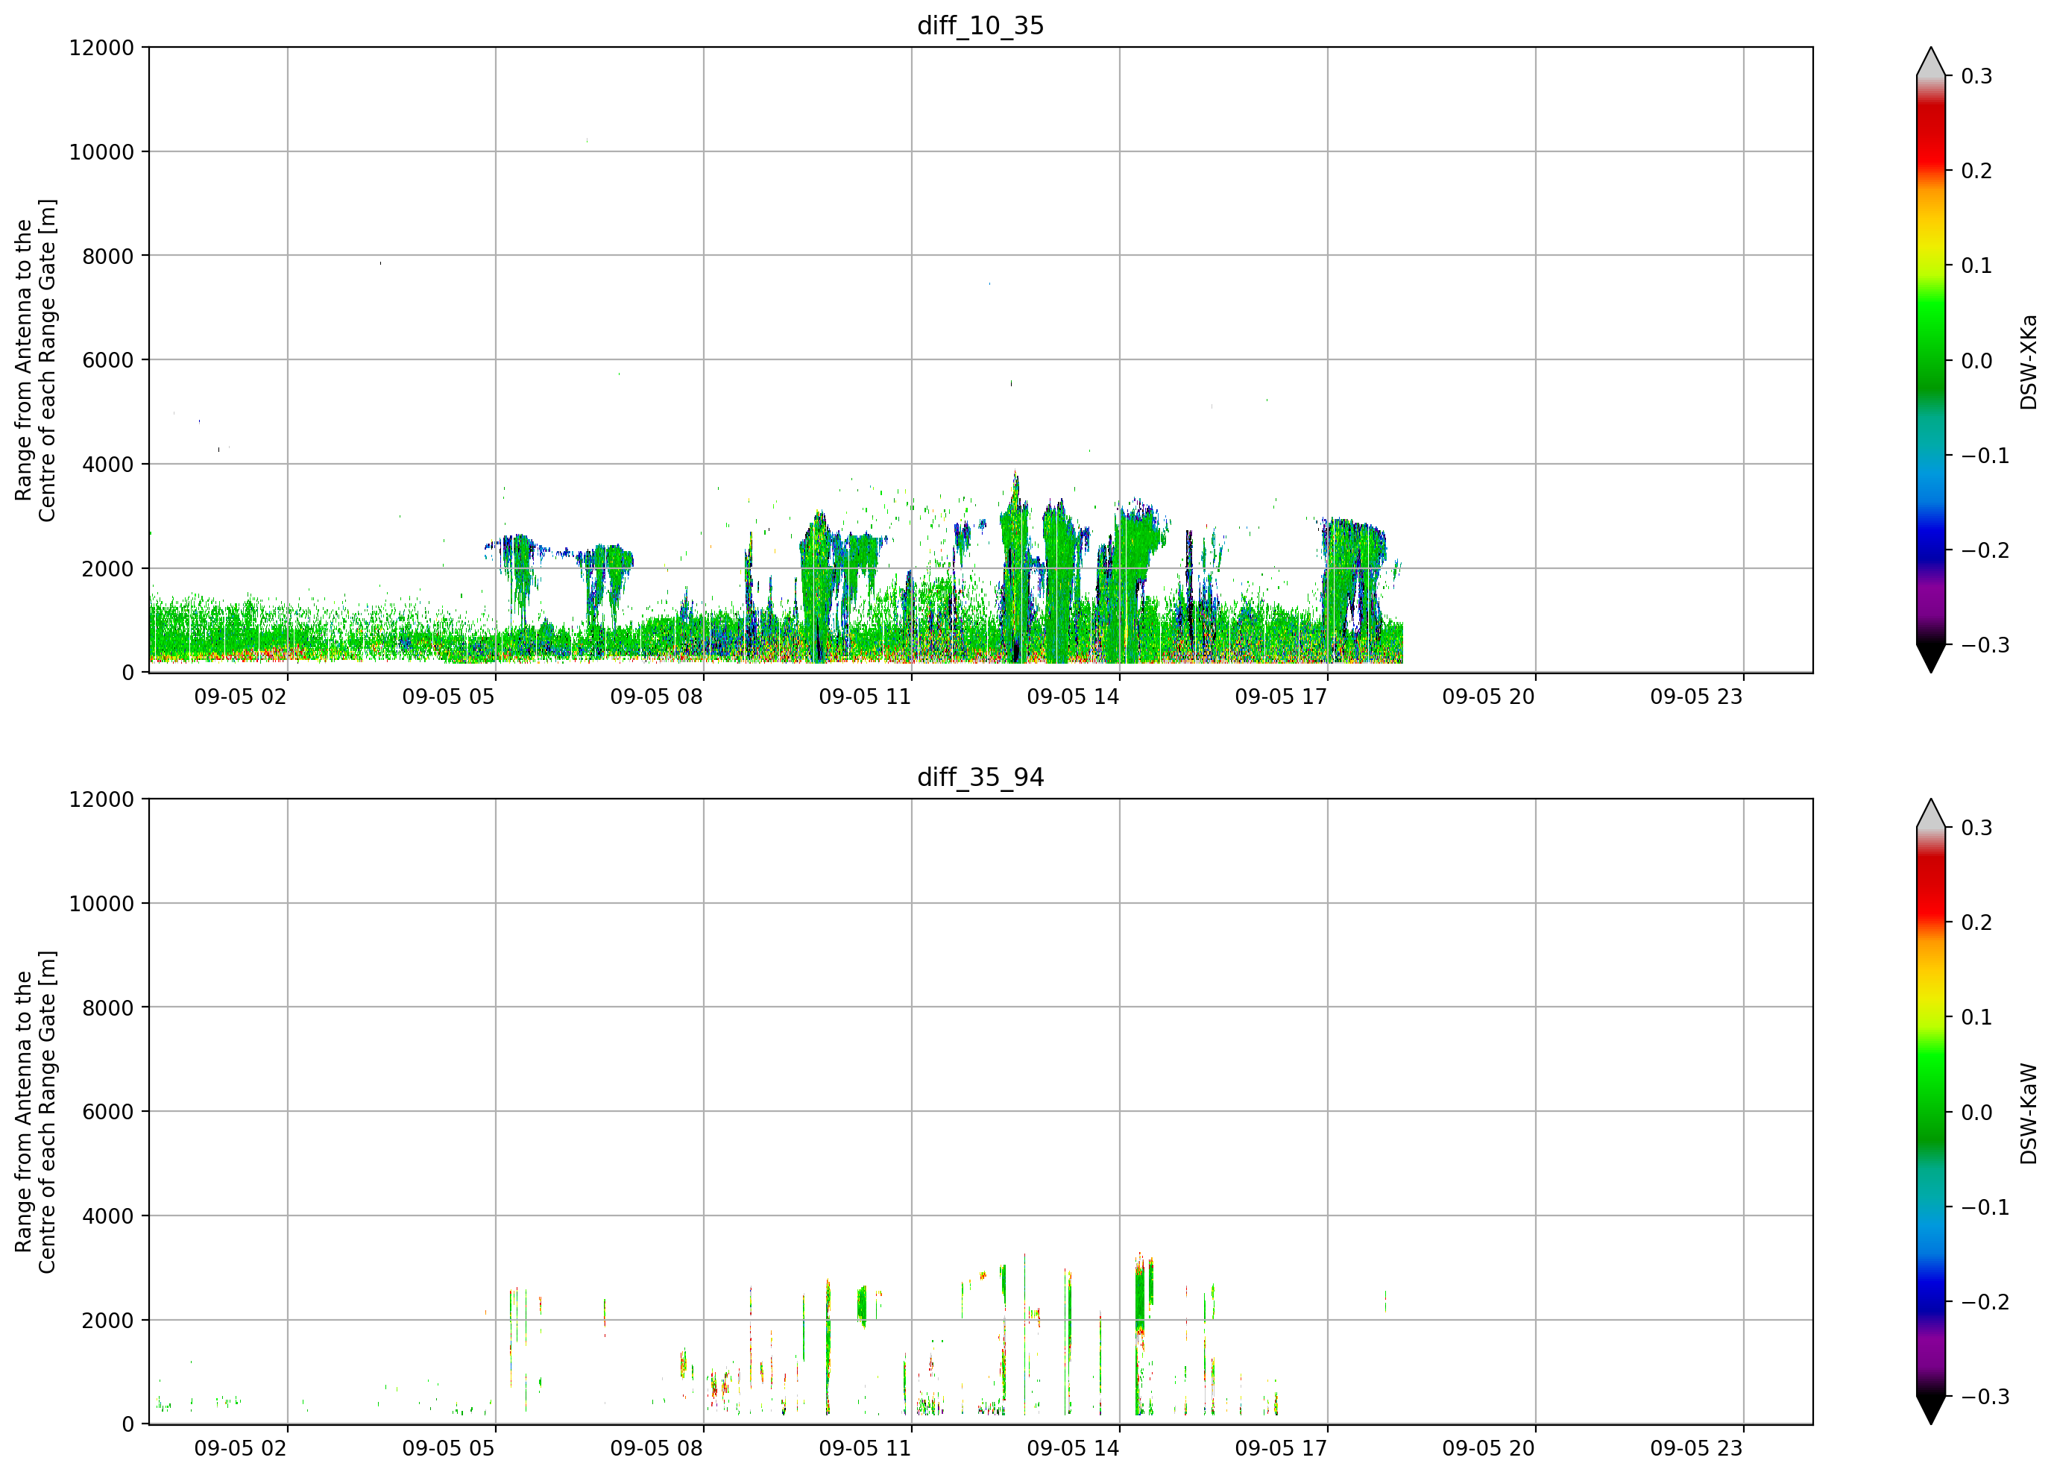Click the 0.2 tick on DSW-KaW colorbar

(1976, 922)
